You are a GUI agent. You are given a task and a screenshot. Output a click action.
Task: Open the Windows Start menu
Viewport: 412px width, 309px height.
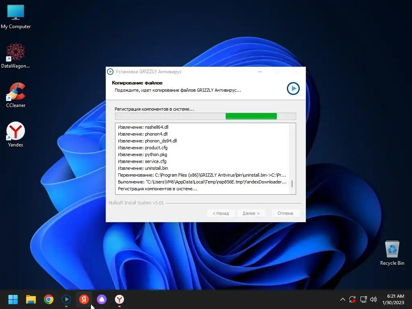13,299
